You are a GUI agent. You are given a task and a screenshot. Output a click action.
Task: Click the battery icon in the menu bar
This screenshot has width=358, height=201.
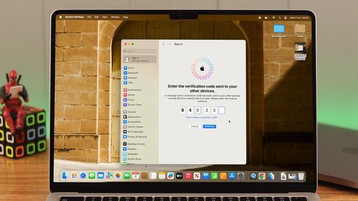(266, 17)
